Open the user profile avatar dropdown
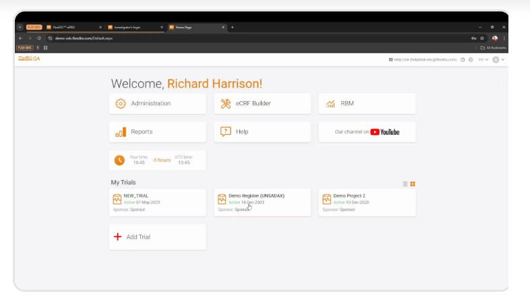The image size is (530, 306). (498, 60)
